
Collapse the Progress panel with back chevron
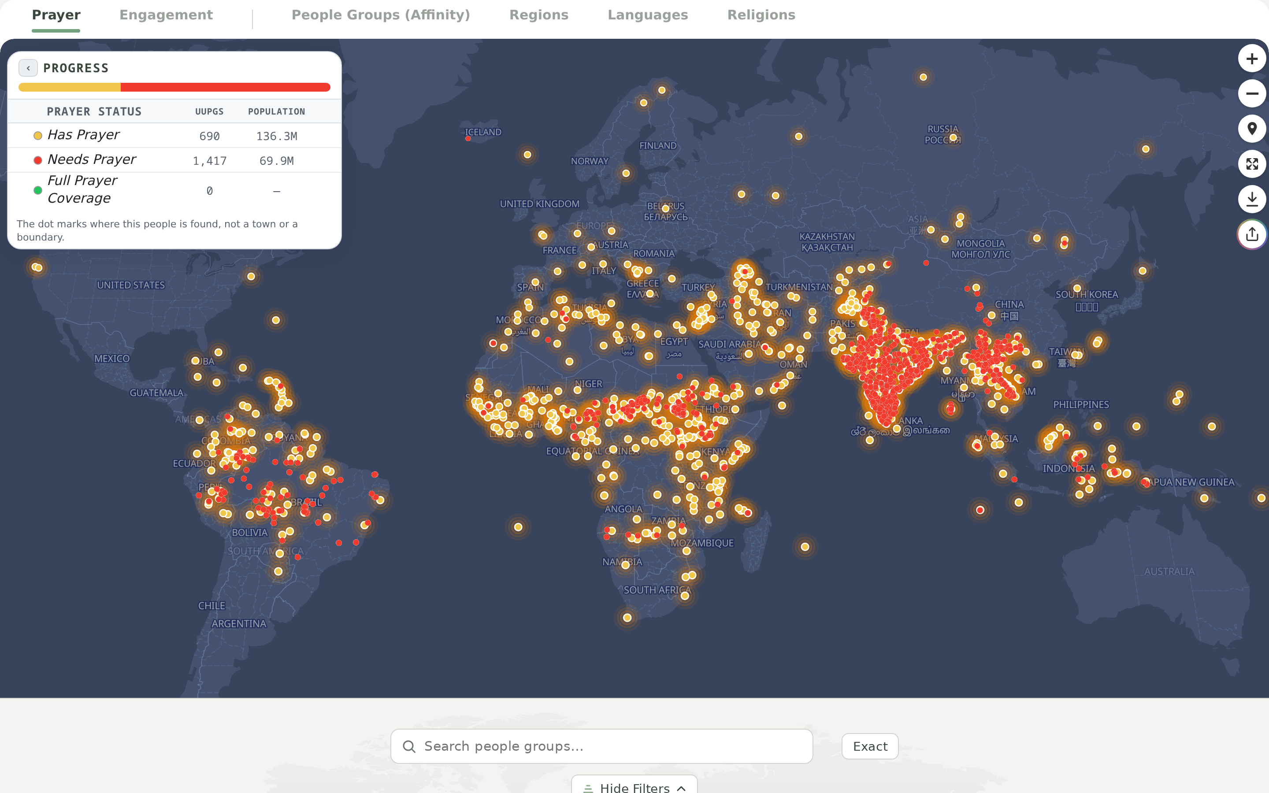pyautogui.click(x=28, y=68)
